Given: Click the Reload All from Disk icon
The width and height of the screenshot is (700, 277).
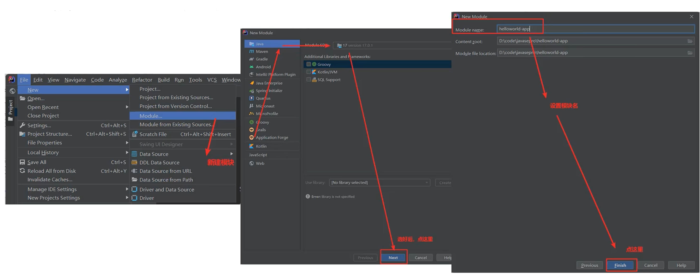Looking at the screenshot, I should [x=22, y=171].
